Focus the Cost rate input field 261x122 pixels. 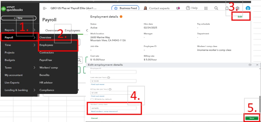113,81
